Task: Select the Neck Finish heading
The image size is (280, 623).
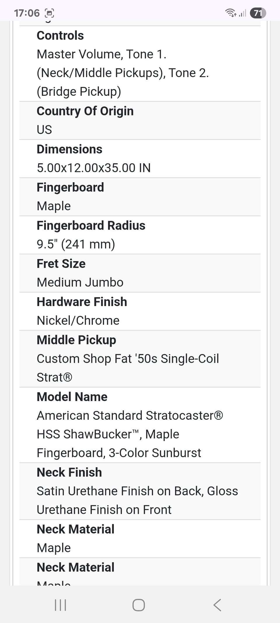Action: coord(69,472)
